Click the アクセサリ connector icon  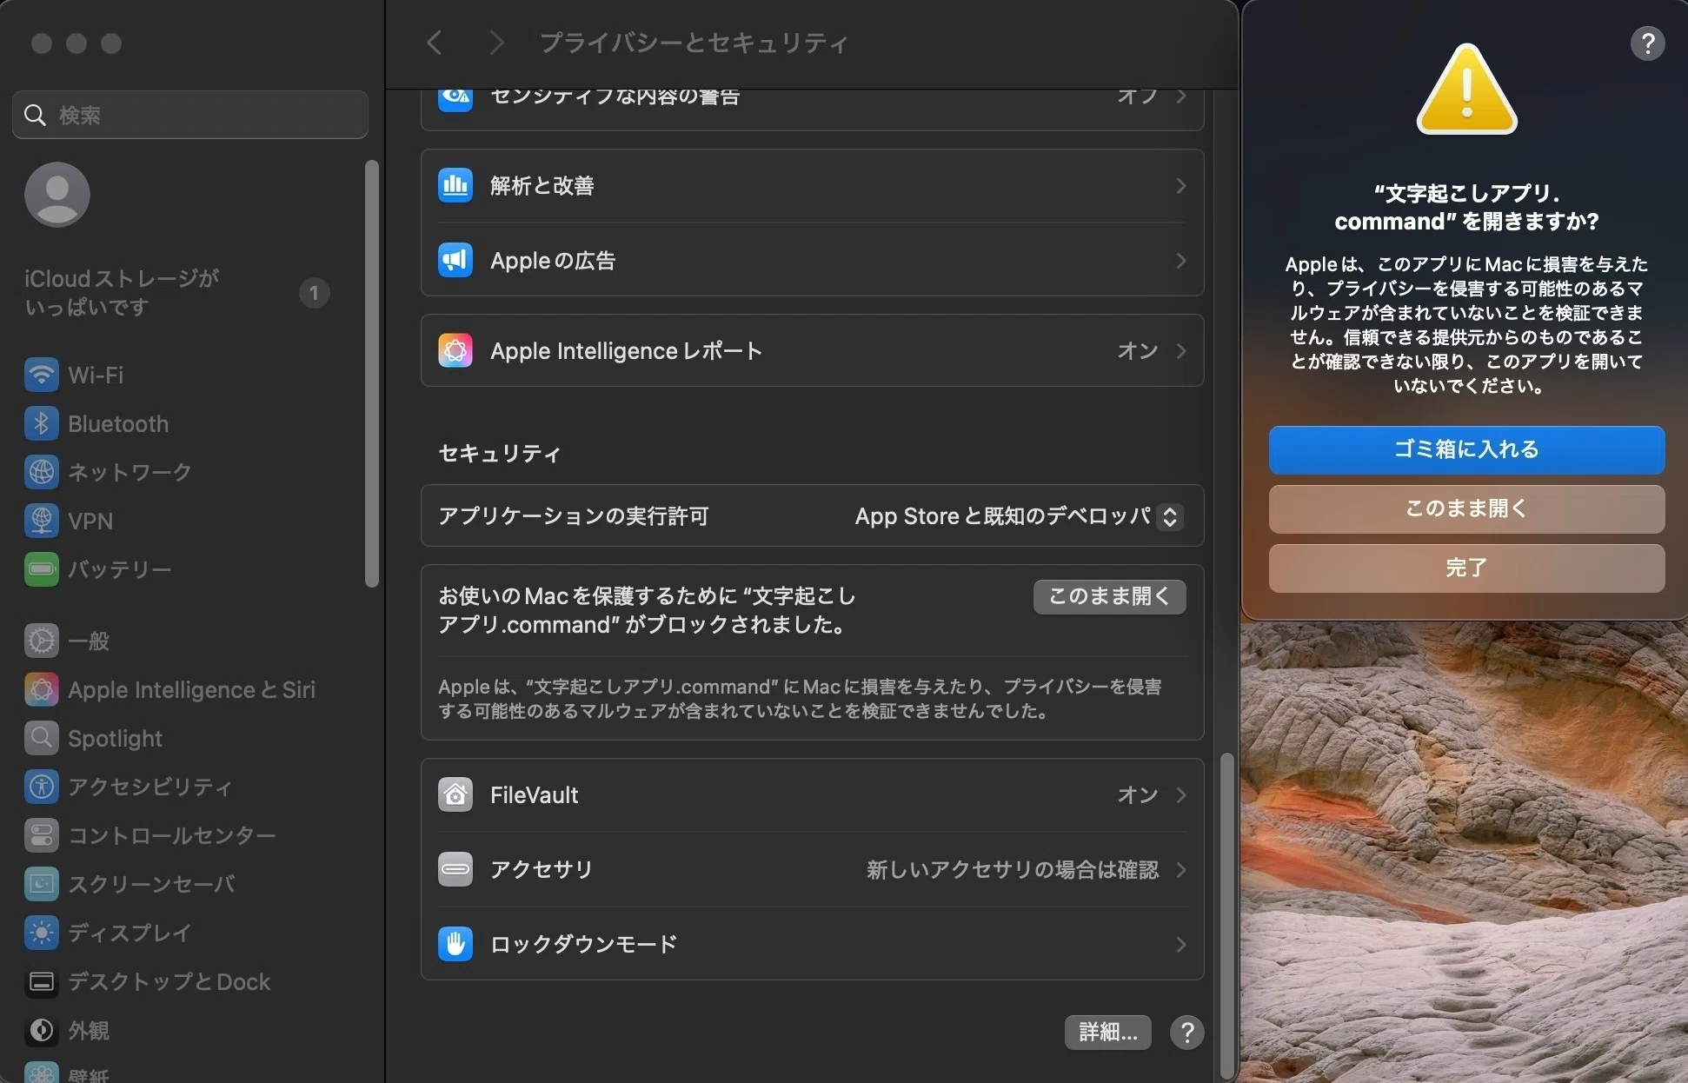[455, 869]
